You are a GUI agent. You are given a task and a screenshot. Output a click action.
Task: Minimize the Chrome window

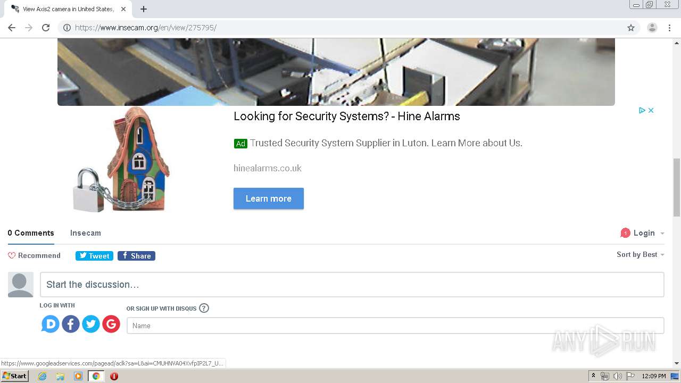[x=636, y=5]
